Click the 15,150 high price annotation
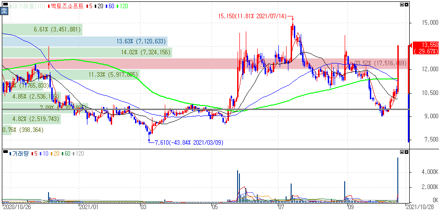Image resolution: width=439 pixels, height=210 pixels. tap(253, 16)
